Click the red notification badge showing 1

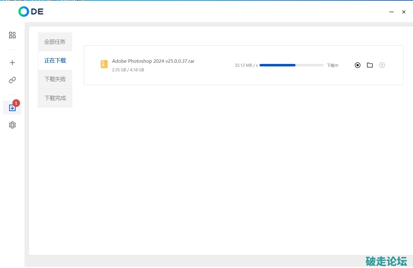[x=16, y=103]
